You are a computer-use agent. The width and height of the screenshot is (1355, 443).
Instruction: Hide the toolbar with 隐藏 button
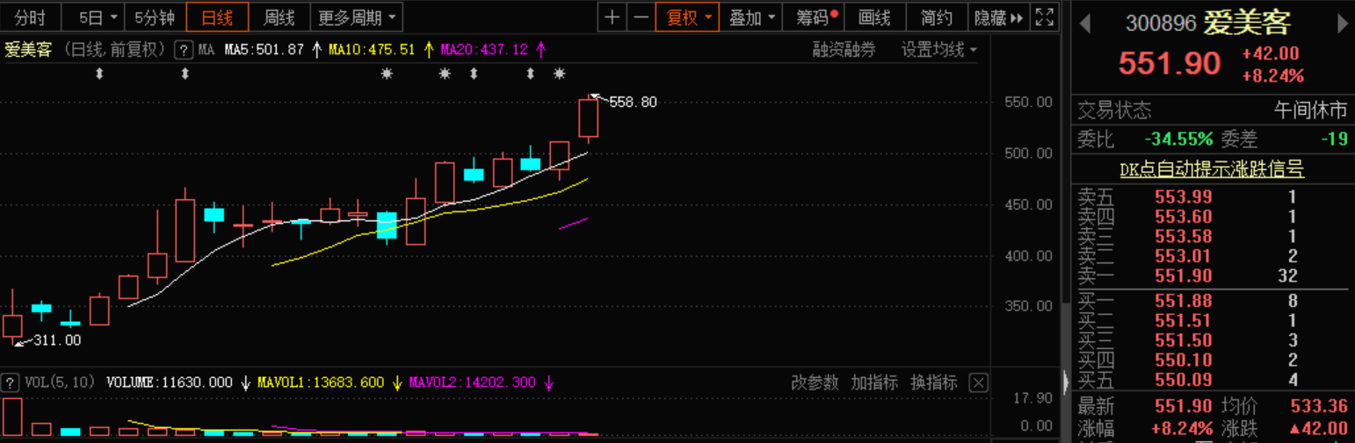tap(998, 17)
